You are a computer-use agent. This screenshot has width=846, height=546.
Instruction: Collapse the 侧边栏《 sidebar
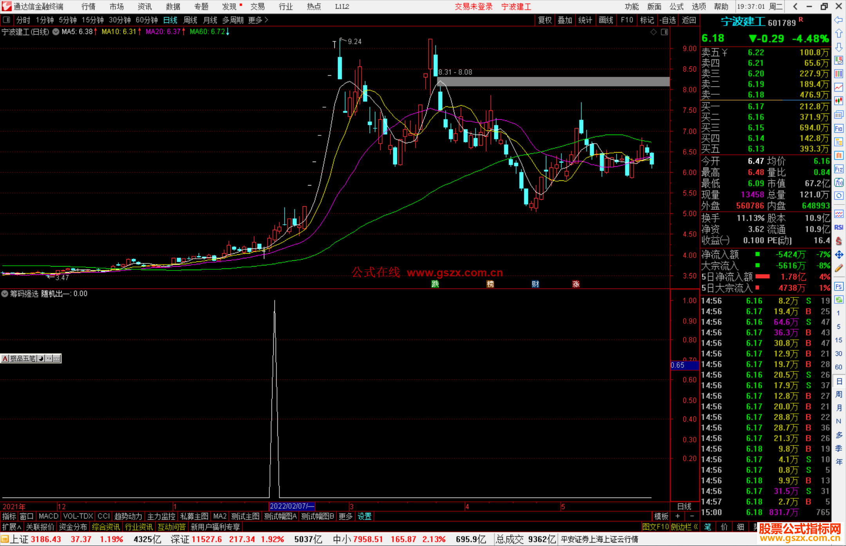tap(685, 527)
